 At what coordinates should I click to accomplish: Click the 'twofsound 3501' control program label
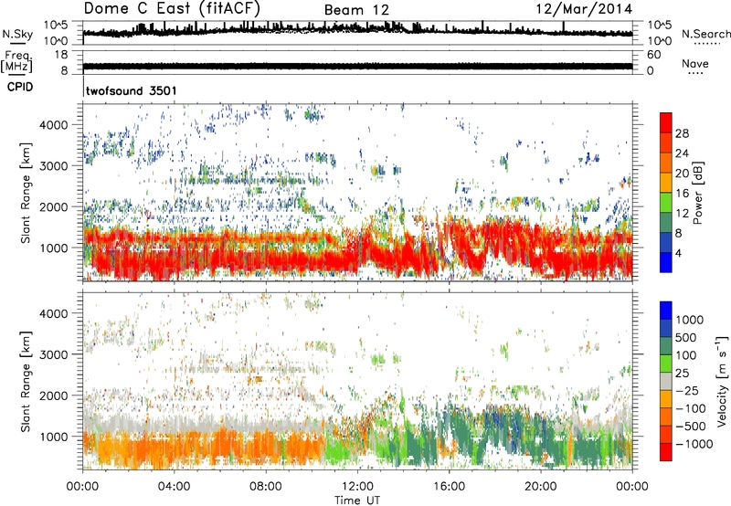point(132,90)
